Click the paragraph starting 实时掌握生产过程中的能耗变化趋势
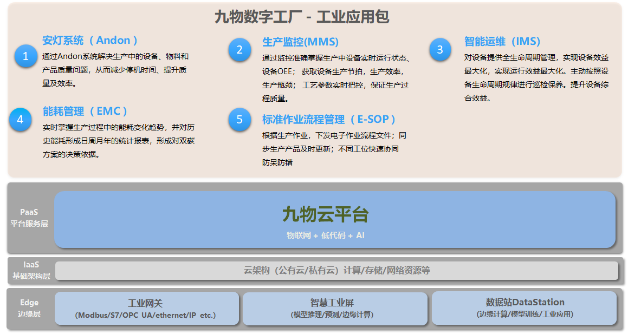Screen dimensions: 628x334 (x=119, y=141)
